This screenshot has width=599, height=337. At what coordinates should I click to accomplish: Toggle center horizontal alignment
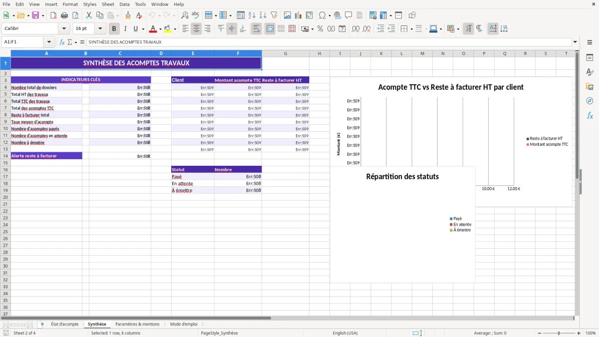196,29
